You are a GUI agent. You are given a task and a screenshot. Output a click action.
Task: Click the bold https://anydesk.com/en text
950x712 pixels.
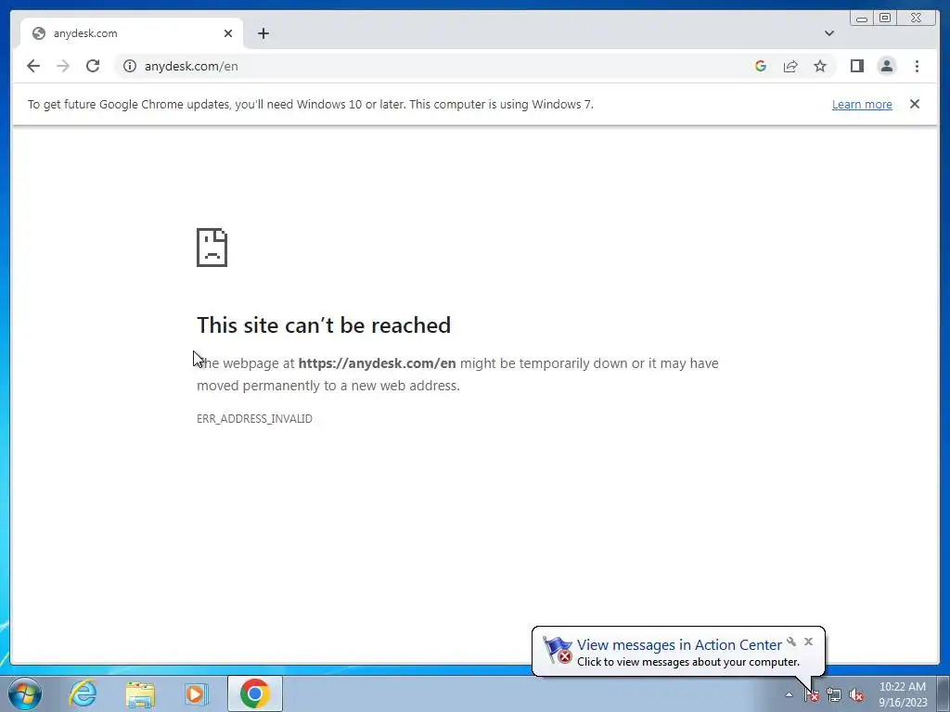377,363
